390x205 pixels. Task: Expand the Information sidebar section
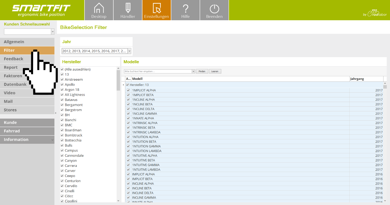point(27,140)
